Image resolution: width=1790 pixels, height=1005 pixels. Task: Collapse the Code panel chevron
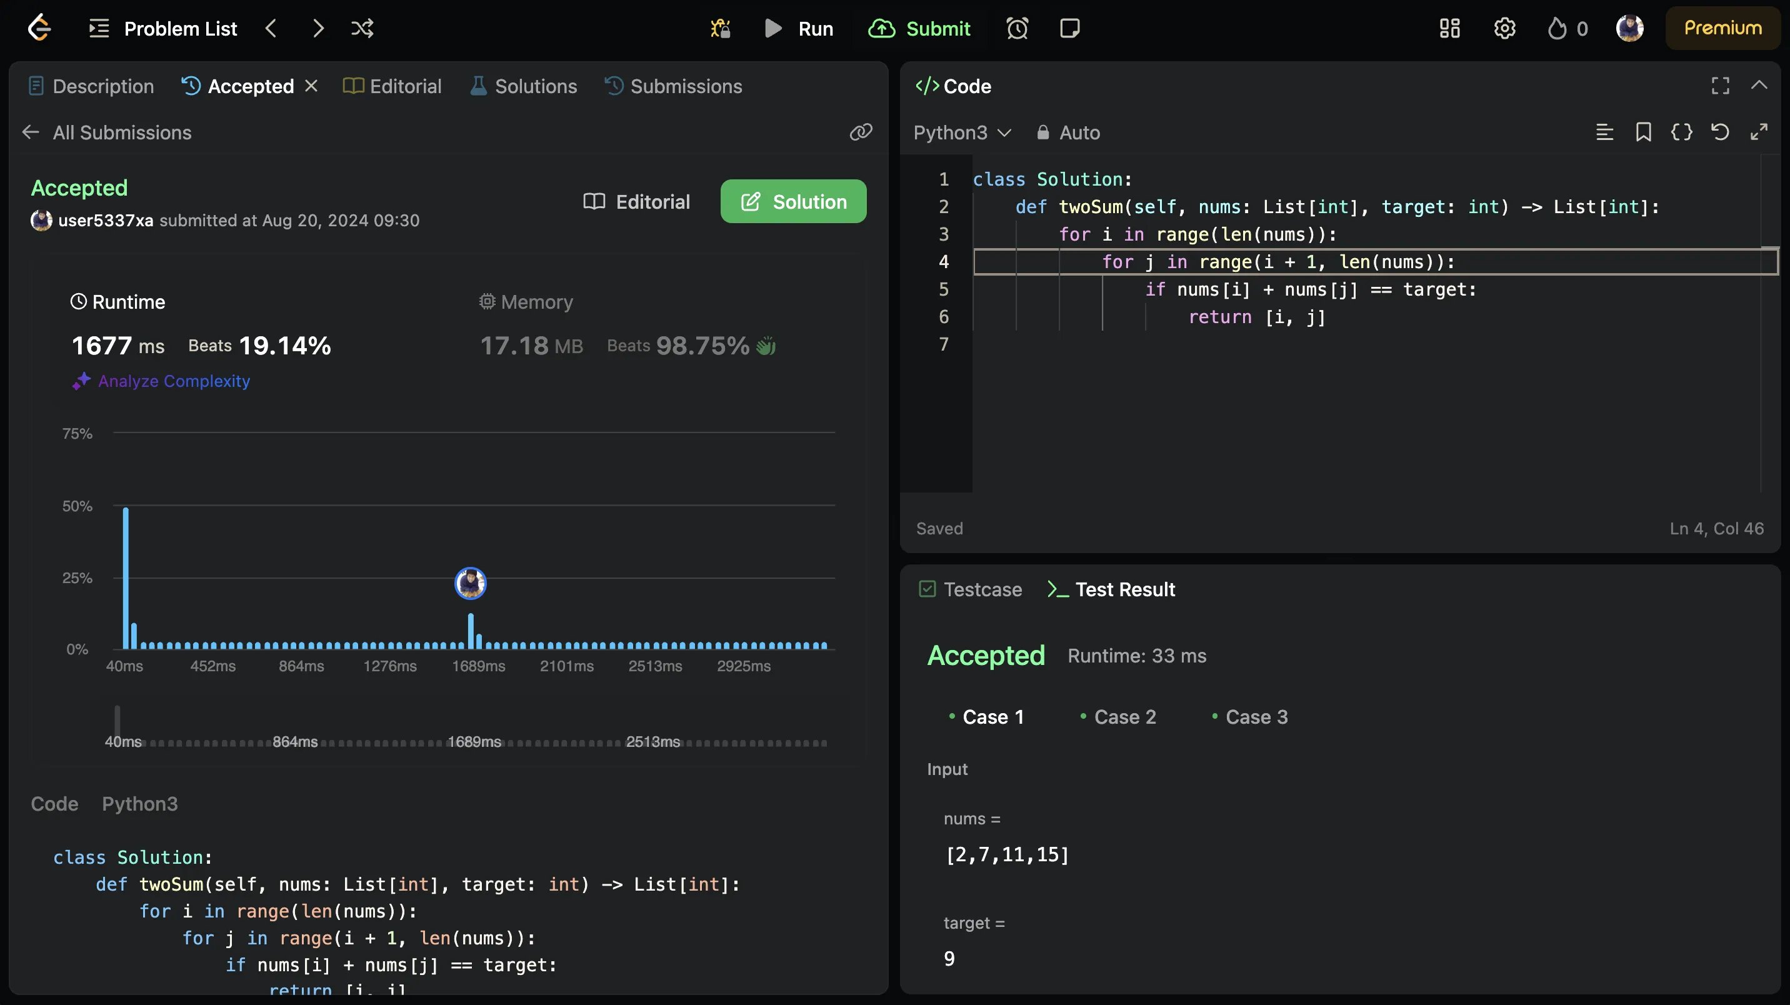[1759, 85]
